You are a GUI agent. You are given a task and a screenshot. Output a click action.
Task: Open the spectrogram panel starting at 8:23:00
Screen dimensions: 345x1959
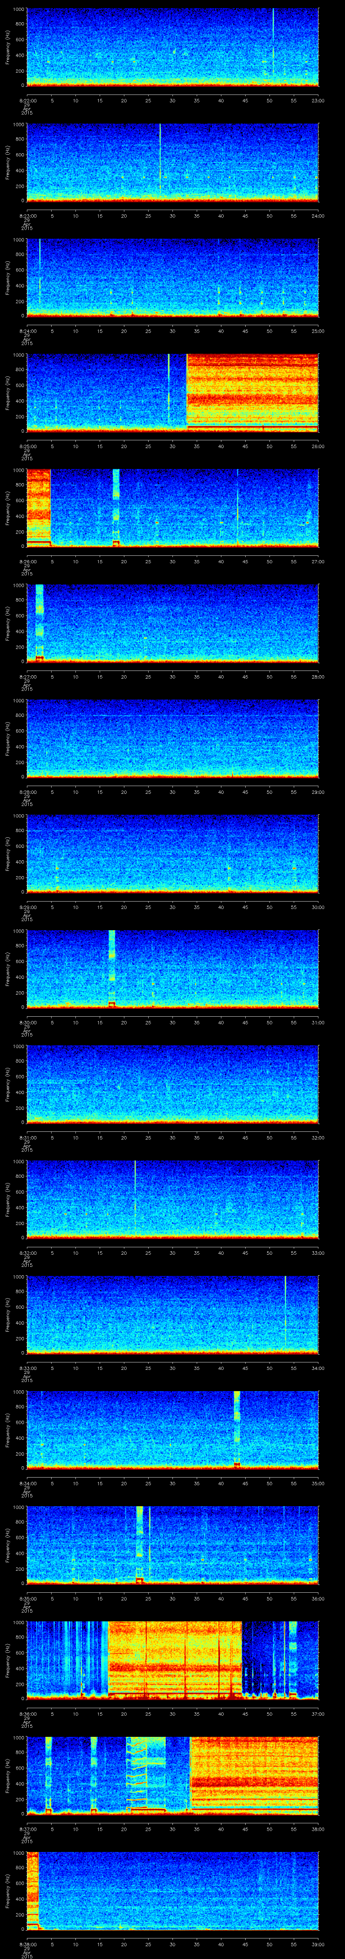click(172, 162)
